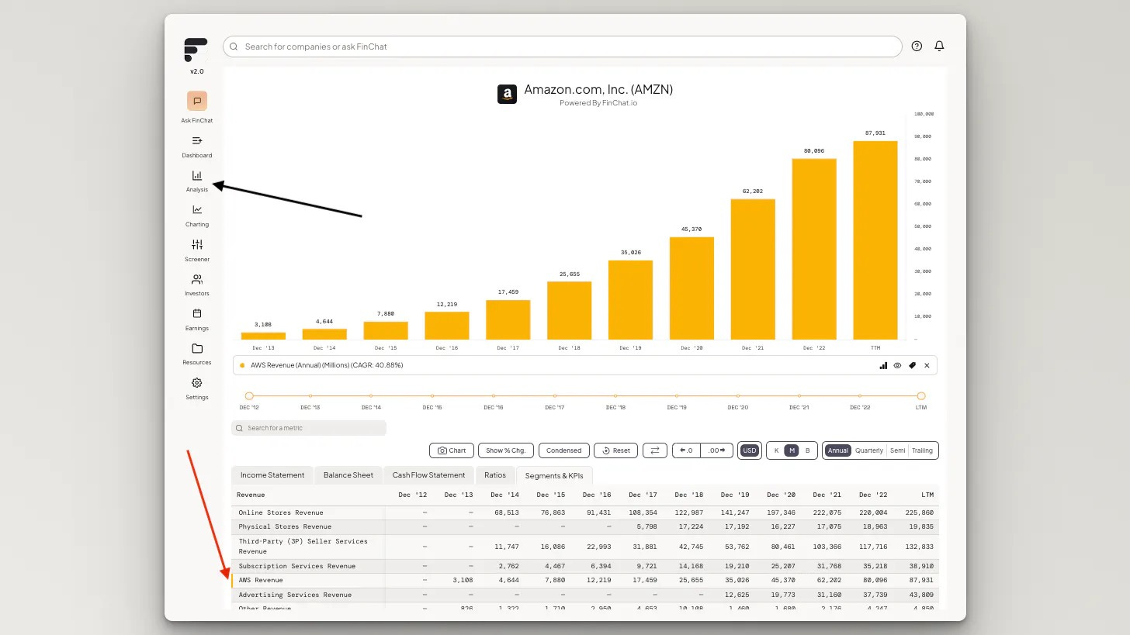Select the Subscription Services Revenue row
This screenshot has height=635, width=1130.
(x=585, y=566)
